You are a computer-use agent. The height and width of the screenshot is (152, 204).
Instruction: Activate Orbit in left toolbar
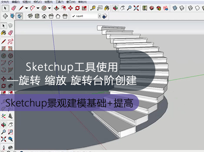pos(3,125)
